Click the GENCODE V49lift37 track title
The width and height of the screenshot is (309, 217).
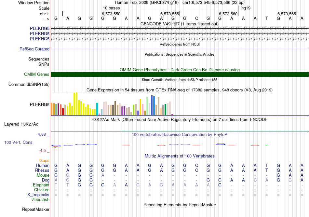[x=179, y=24]
